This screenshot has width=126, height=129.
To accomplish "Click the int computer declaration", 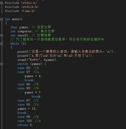I will point(22,31).
